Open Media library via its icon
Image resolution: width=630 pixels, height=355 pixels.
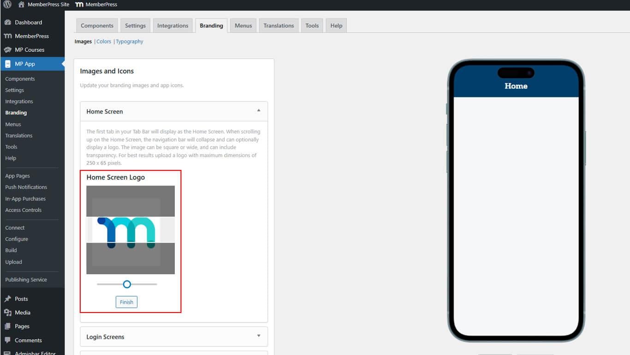click(x=7, y=313)
